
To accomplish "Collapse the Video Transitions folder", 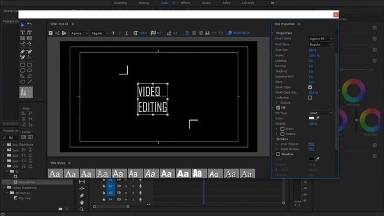I will pos(4,188).
